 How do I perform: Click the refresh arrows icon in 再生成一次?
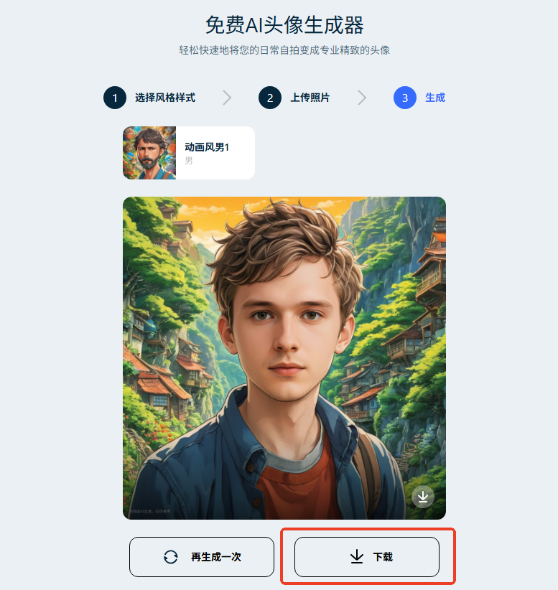coord(171,557)
